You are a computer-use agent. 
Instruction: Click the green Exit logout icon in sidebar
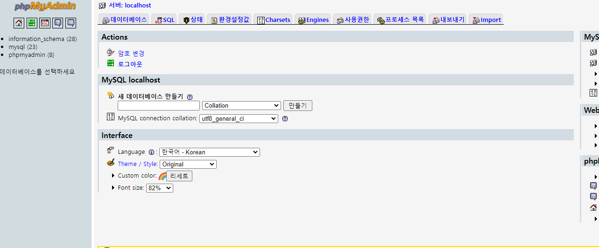(32, 23)
